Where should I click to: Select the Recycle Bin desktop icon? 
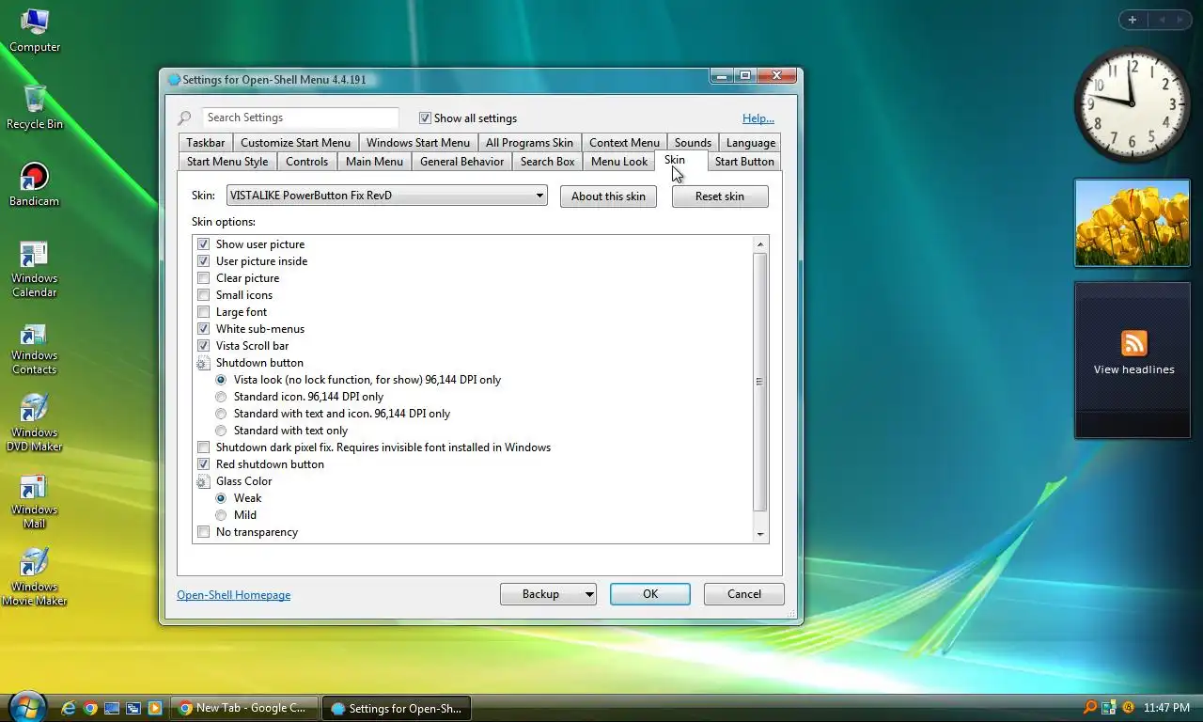tap(35, 106)
